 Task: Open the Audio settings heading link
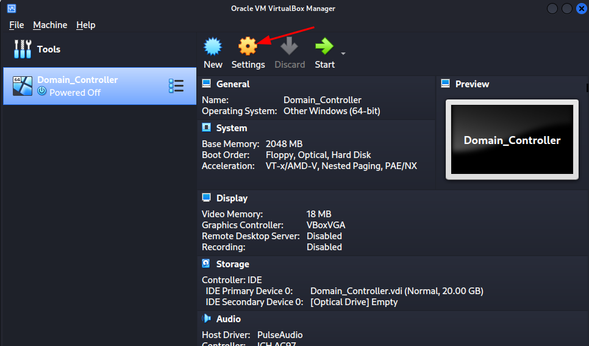click(229, 319)
